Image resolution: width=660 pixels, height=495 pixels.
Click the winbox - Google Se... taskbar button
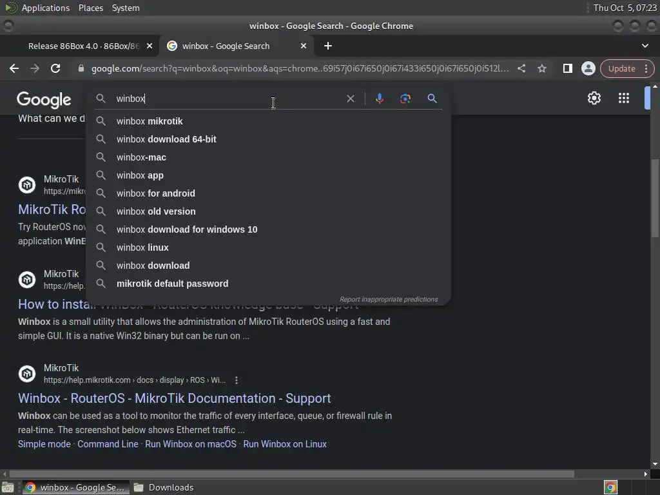[76, 487]
